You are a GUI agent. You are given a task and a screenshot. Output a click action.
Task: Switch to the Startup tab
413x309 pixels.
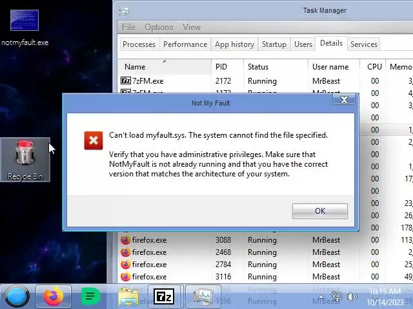tap(274, 44)
